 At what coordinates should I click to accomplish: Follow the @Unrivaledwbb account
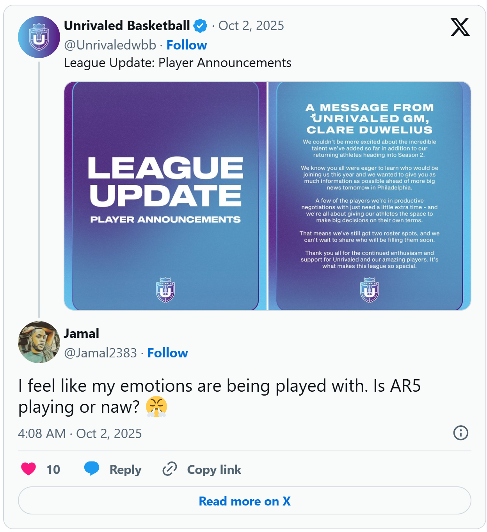(187, 45)
